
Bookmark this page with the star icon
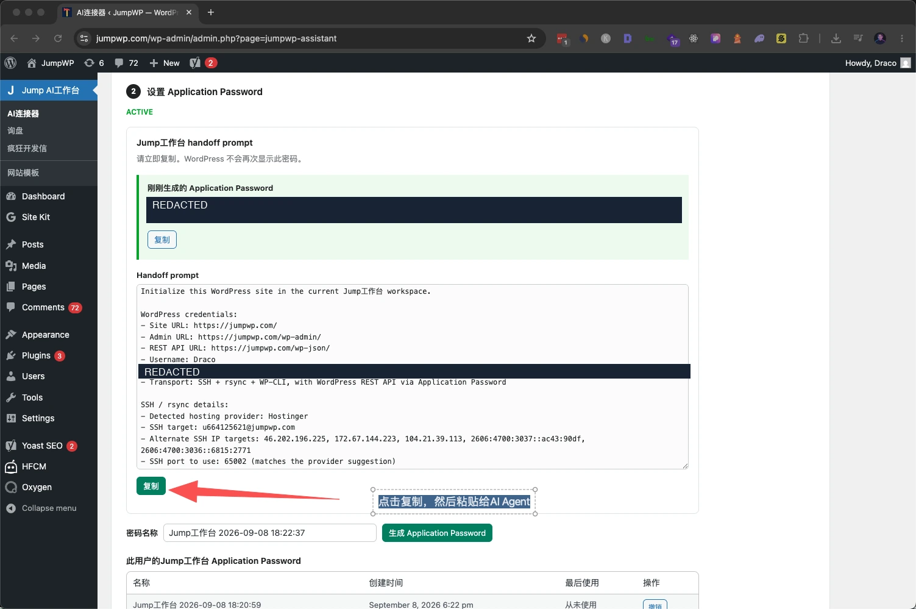tap(531, 38)
